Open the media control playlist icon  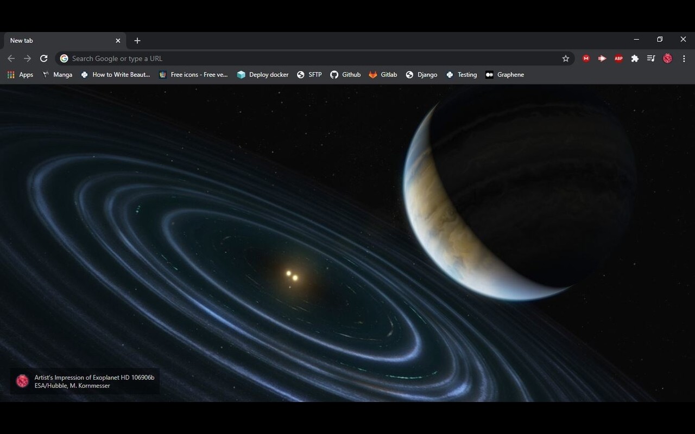click(651, 59)
